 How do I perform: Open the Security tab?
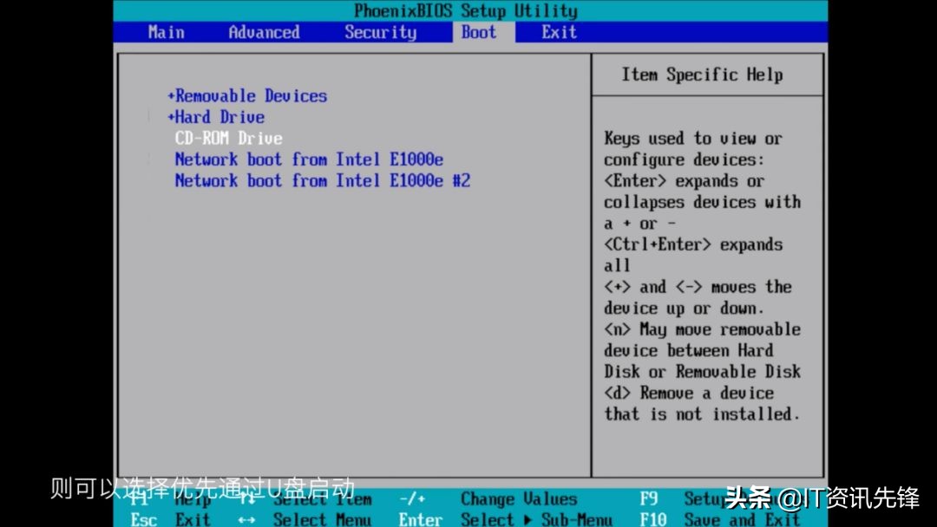pyautogui.click(x=381, y=32)
